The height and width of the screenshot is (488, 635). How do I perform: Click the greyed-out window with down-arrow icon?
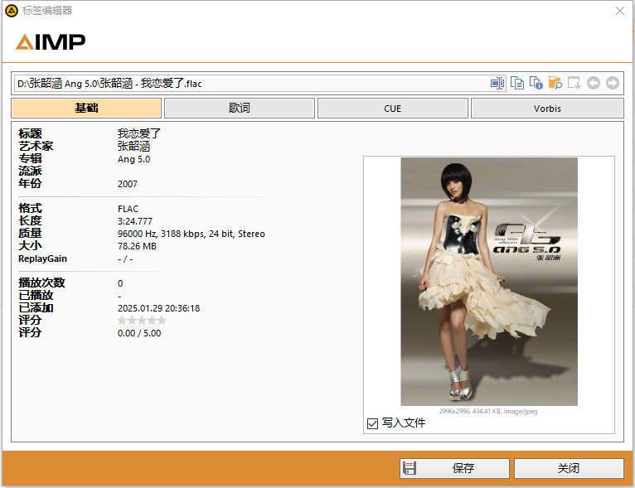(x=574, y=83)
